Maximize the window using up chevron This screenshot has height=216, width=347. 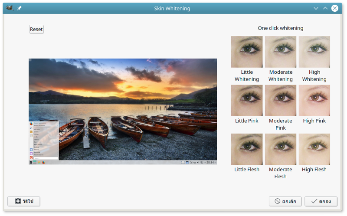coord(325,8)
